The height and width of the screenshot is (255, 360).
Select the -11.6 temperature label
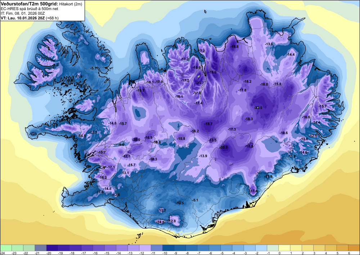tap(78, 76)
